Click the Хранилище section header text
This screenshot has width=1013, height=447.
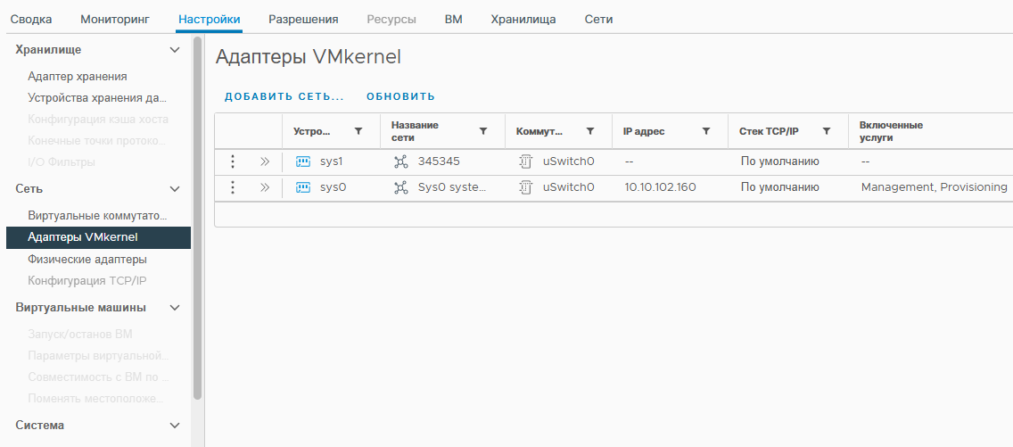[x=48, y=50]
